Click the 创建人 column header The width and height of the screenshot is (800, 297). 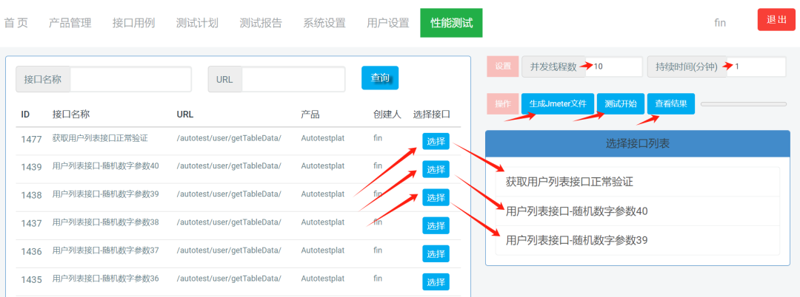387,115
